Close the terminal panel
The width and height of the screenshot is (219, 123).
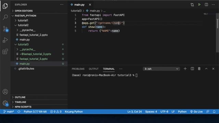pyautogui.click(x=213, y=69)
